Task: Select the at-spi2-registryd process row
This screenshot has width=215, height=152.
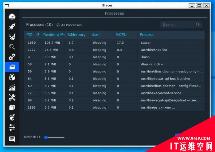Action: (x=114, y=100)
